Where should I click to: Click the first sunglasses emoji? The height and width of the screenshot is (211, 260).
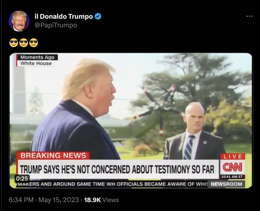(13, 43)
